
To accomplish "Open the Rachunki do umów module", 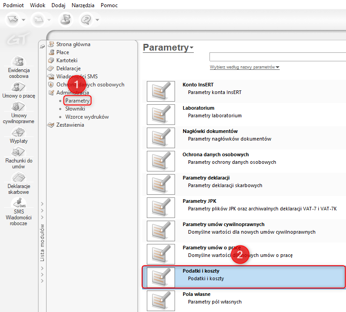I will click(19, 158).
